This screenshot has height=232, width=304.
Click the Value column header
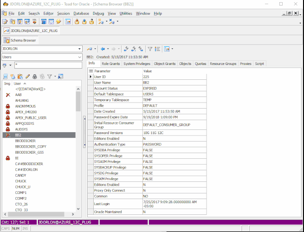click(x=175, y=71)
